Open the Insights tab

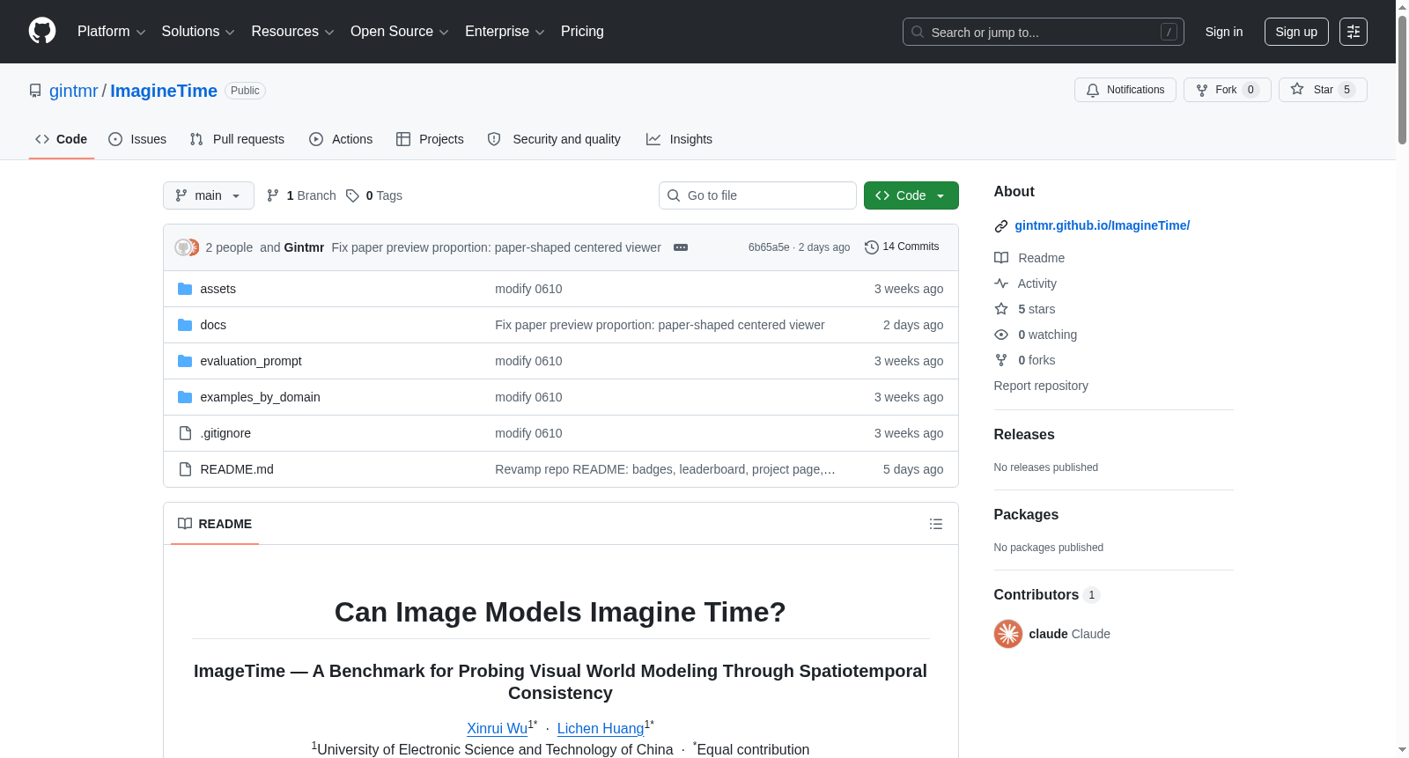(x=679, y=139)
